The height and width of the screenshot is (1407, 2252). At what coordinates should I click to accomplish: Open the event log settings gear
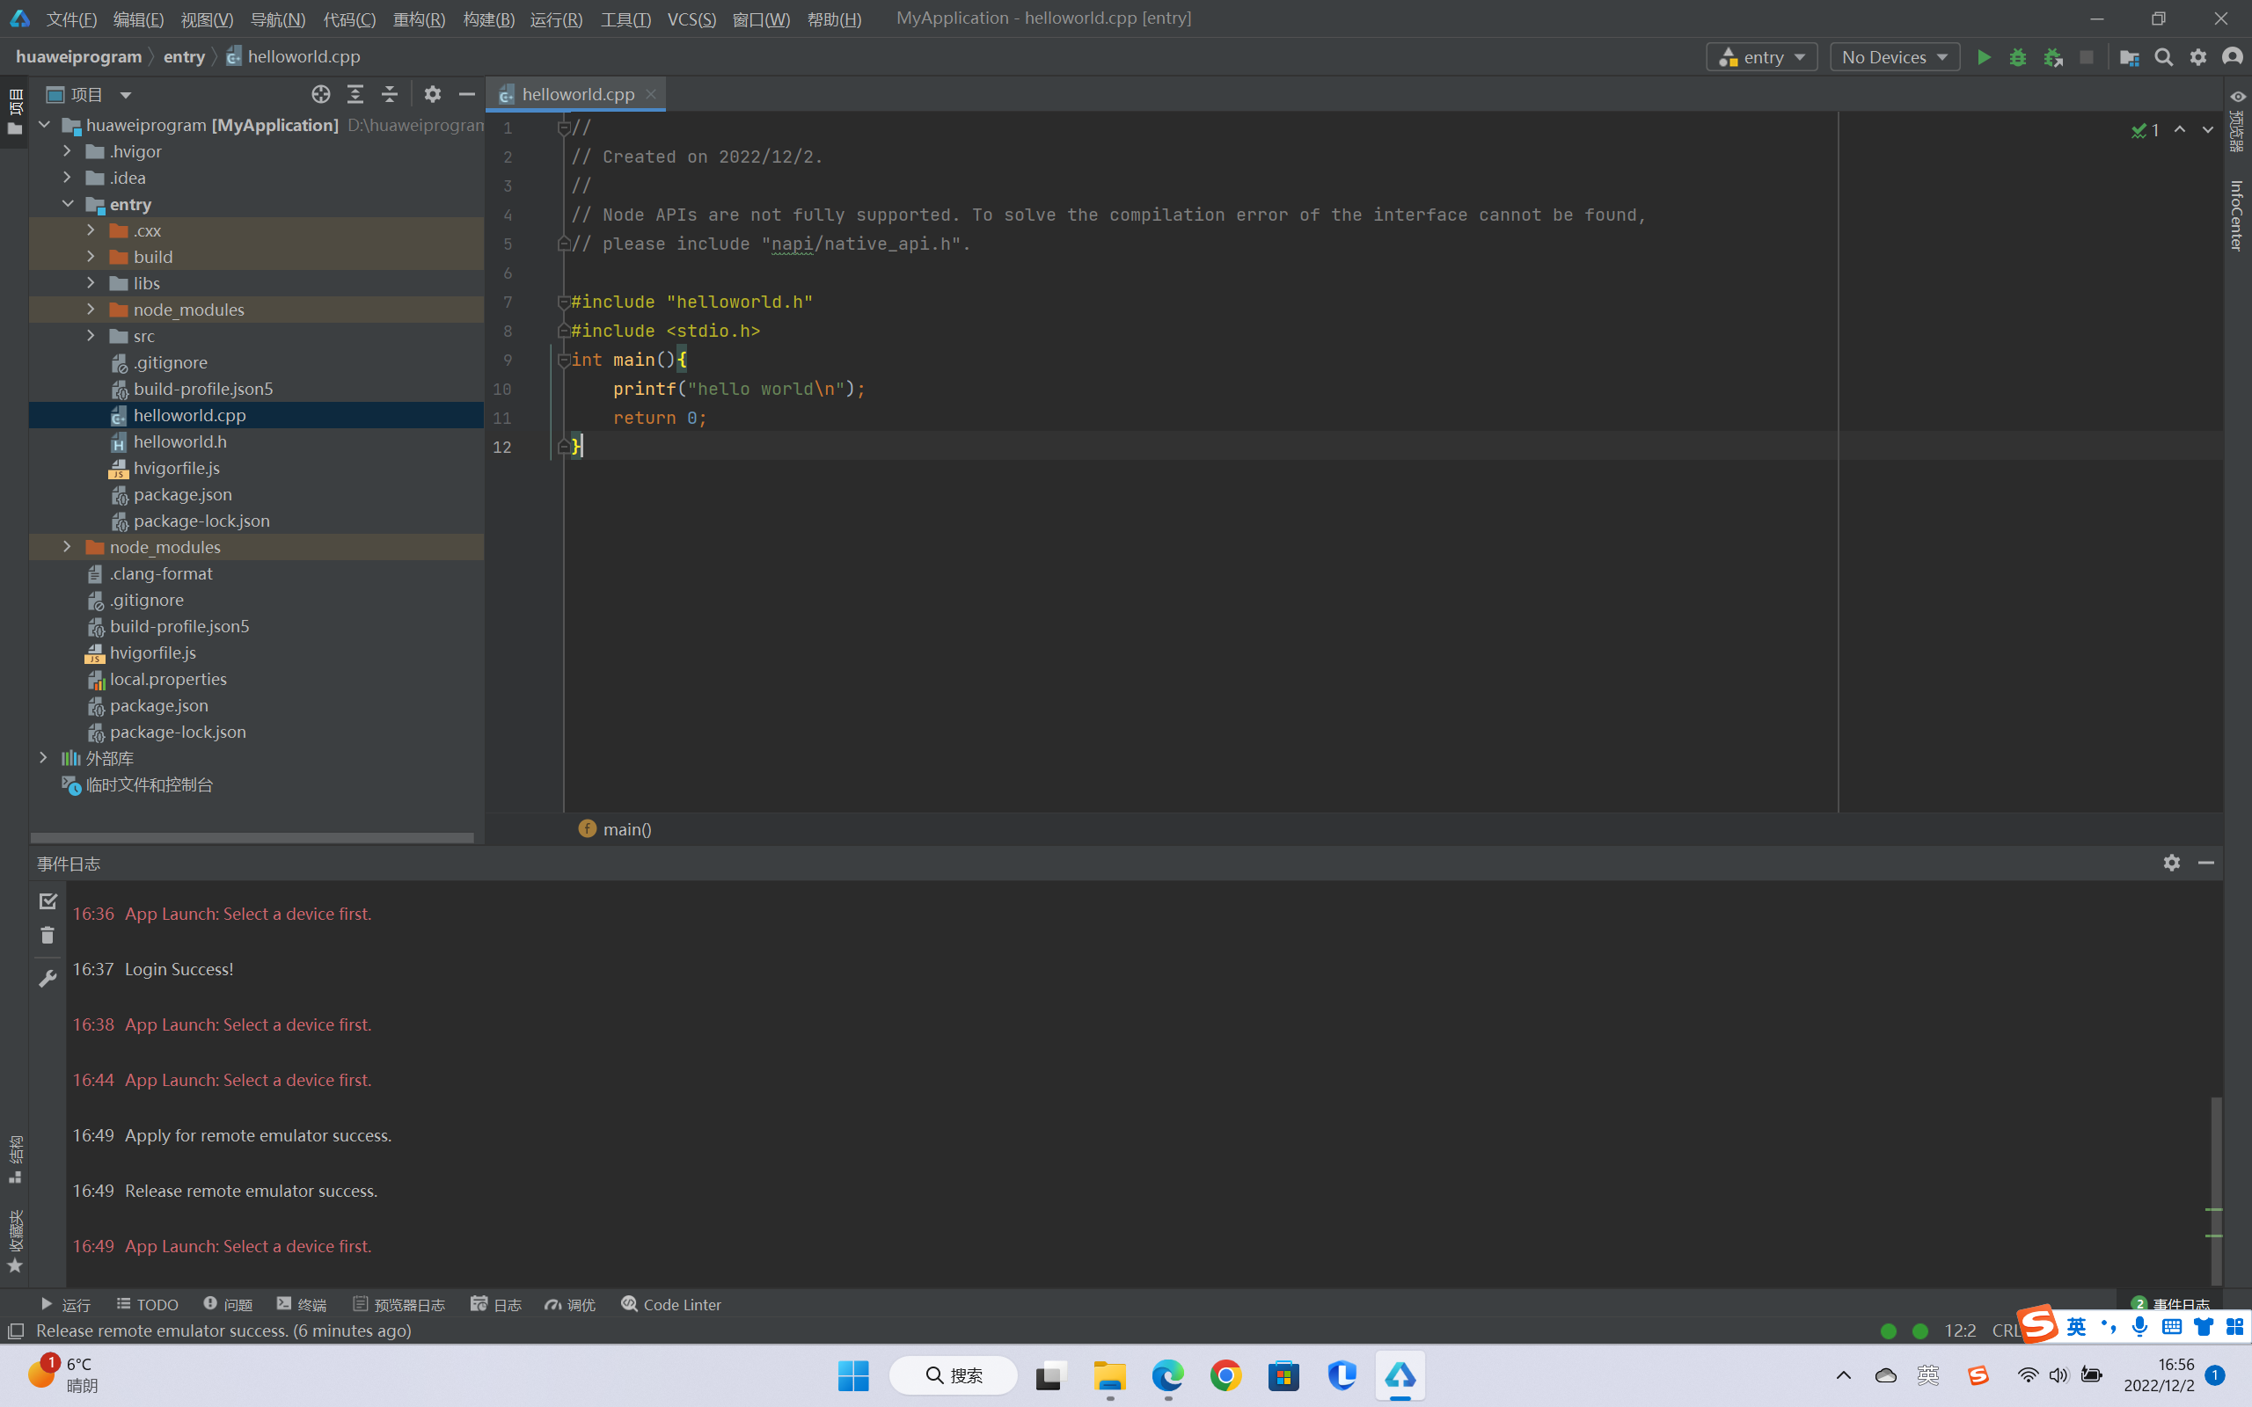pos(2171,863)
